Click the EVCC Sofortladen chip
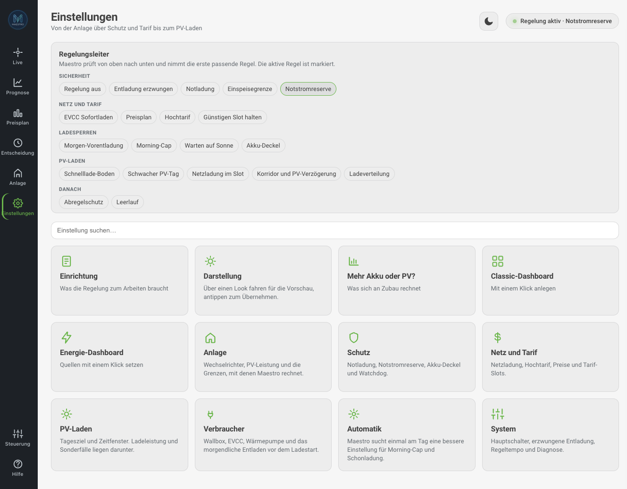Image resolution: width=627 pixels, height=489 pixels. 89,117
